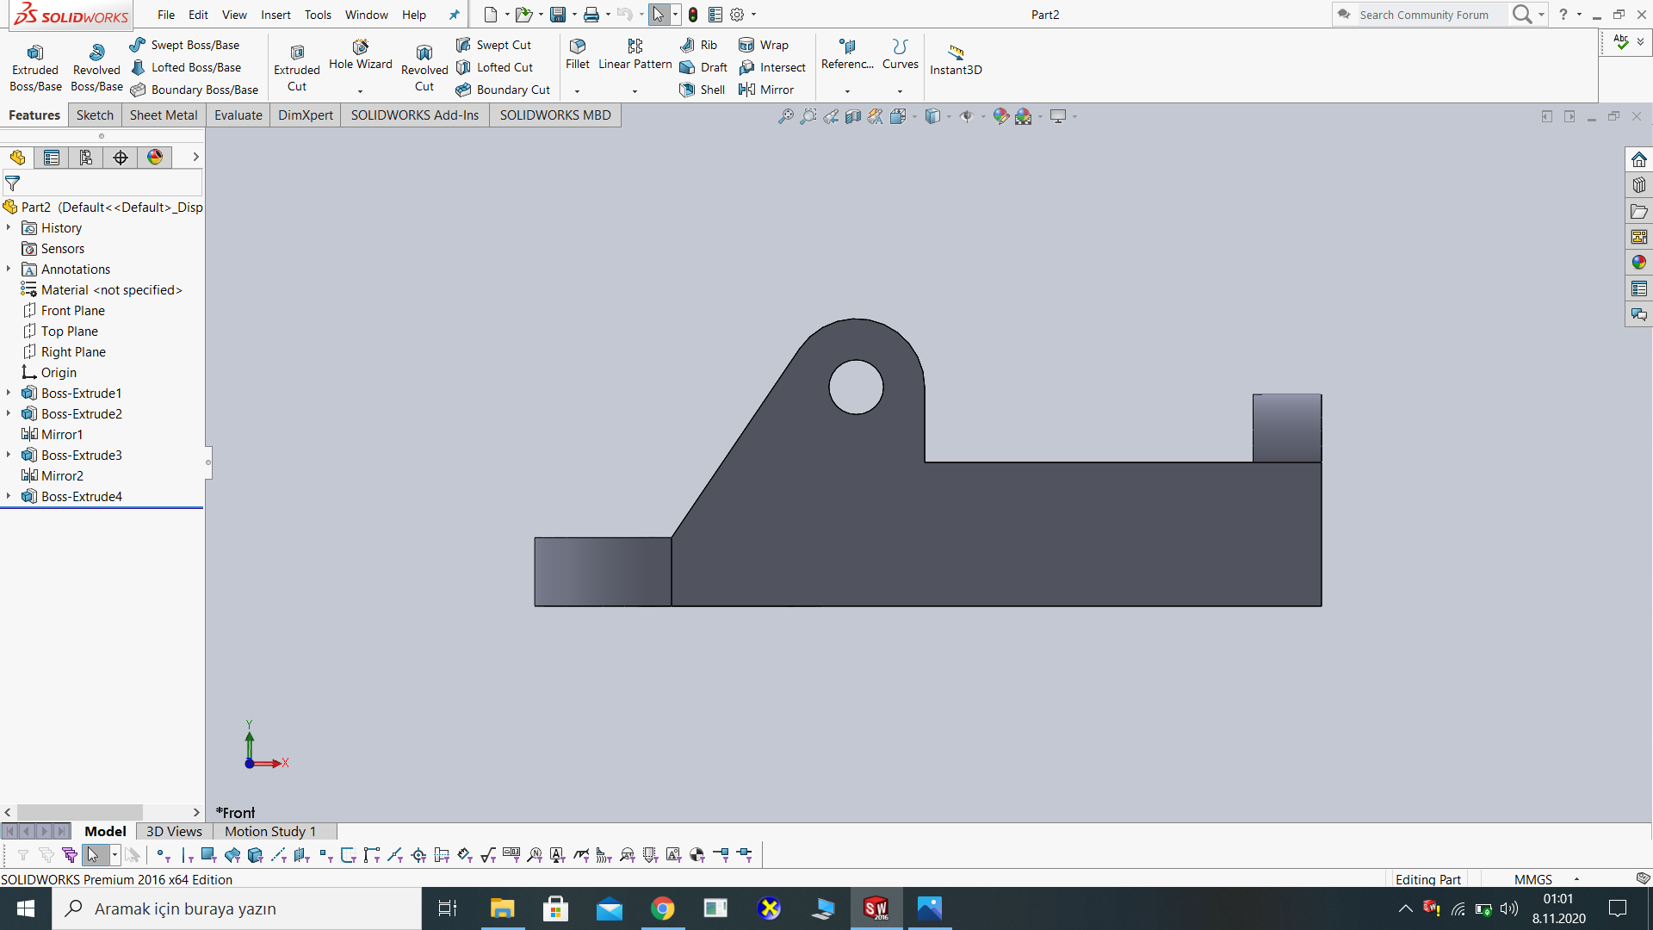Select Front Plane in the feature tree
Viewport: 1653px width, 930px height.
(x=72, y=310)
